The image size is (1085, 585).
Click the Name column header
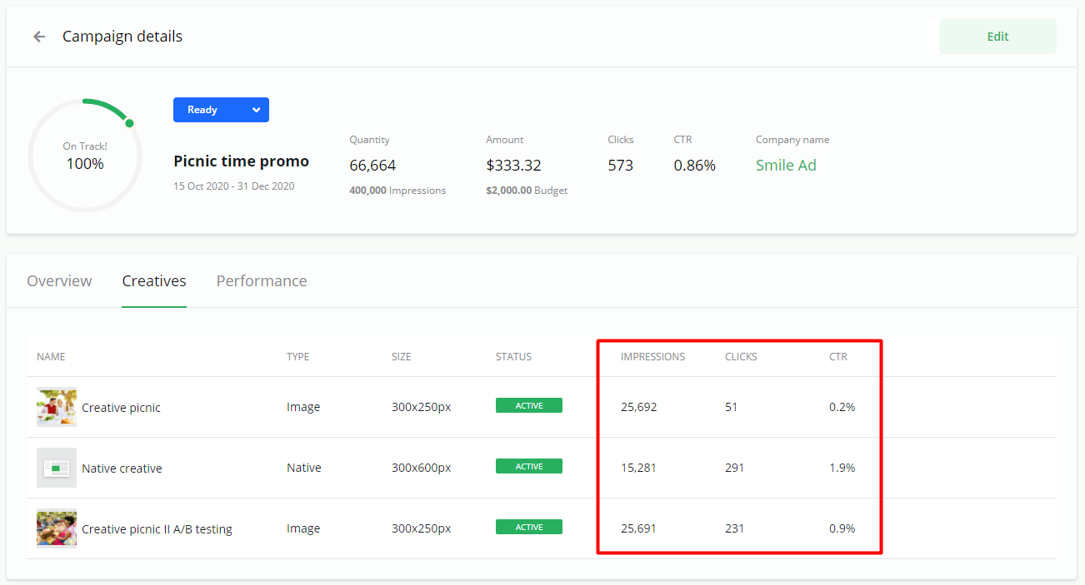click(51, 357)
